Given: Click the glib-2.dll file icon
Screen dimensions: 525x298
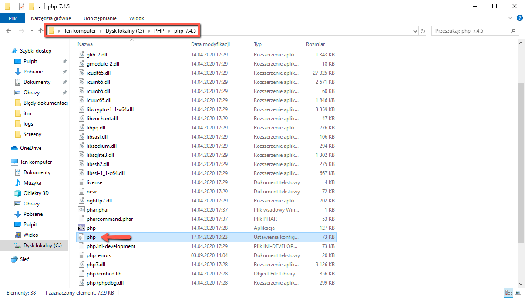Looking at the screenshot, I should coord(81,55).
